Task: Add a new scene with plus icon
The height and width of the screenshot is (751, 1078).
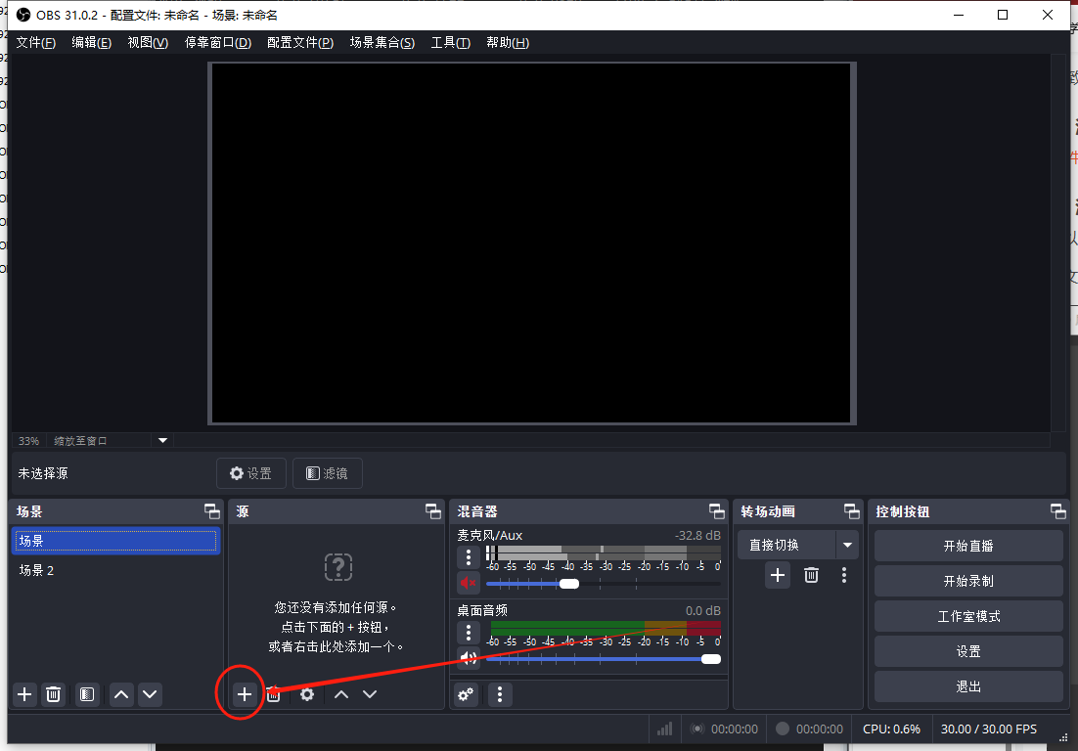Action: click(25, 694)
